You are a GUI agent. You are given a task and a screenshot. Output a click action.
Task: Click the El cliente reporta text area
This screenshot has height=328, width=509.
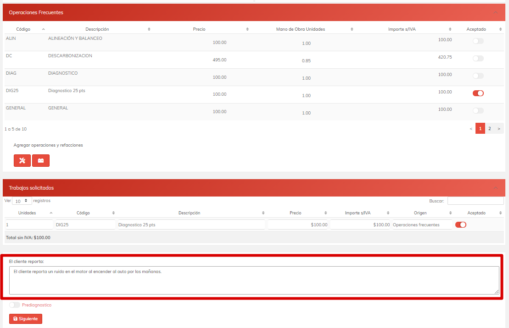click(x=254, y=280)
